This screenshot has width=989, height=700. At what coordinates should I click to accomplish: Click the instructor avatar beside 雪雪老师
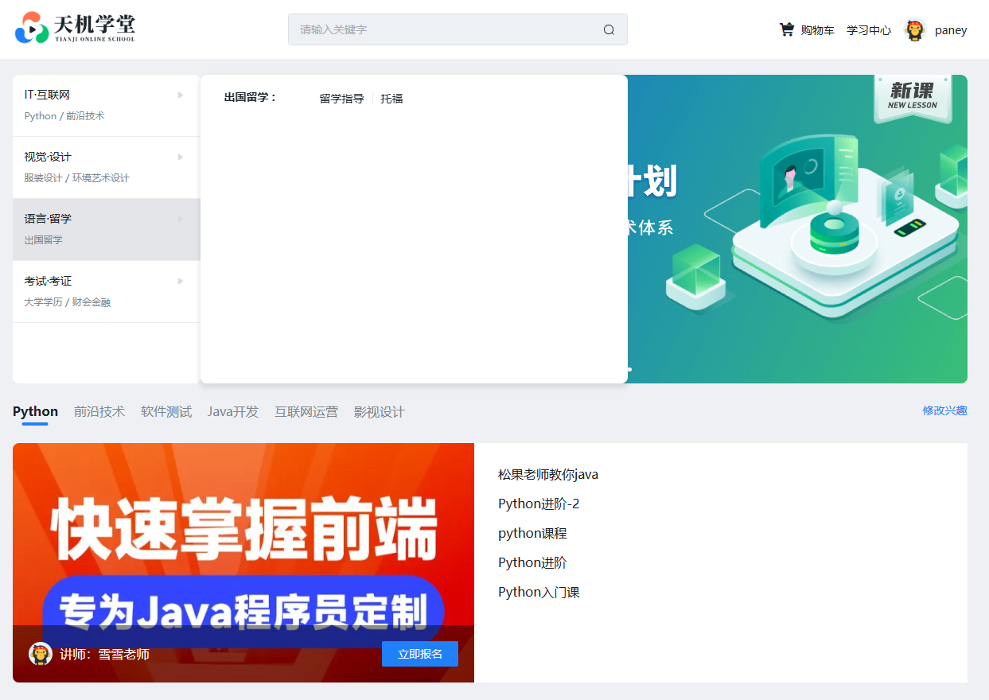point(41,654)
